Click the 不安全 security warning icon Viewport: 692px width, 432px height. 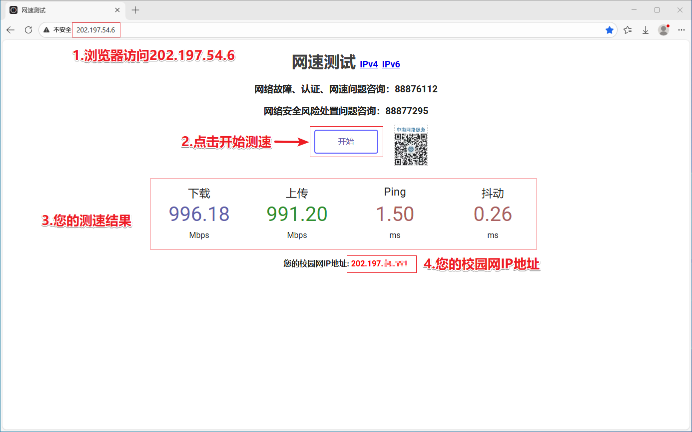tap(46, 30)
